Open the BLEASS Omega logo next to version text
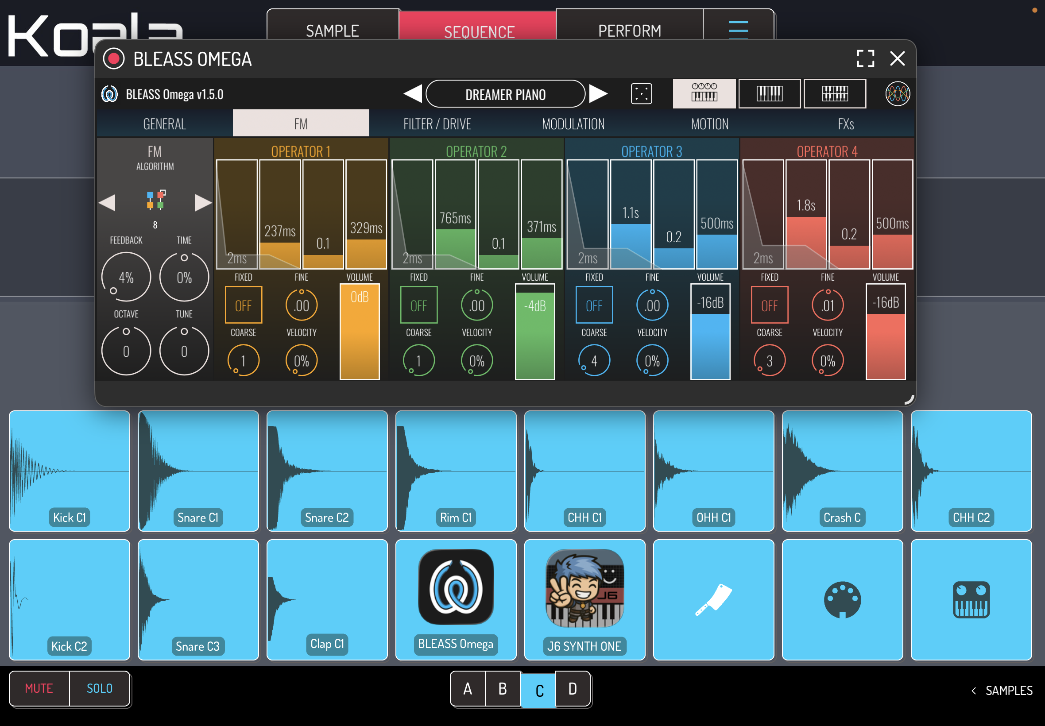The height and width of the screenshot is (726, 1045). [x=110, y=94]
